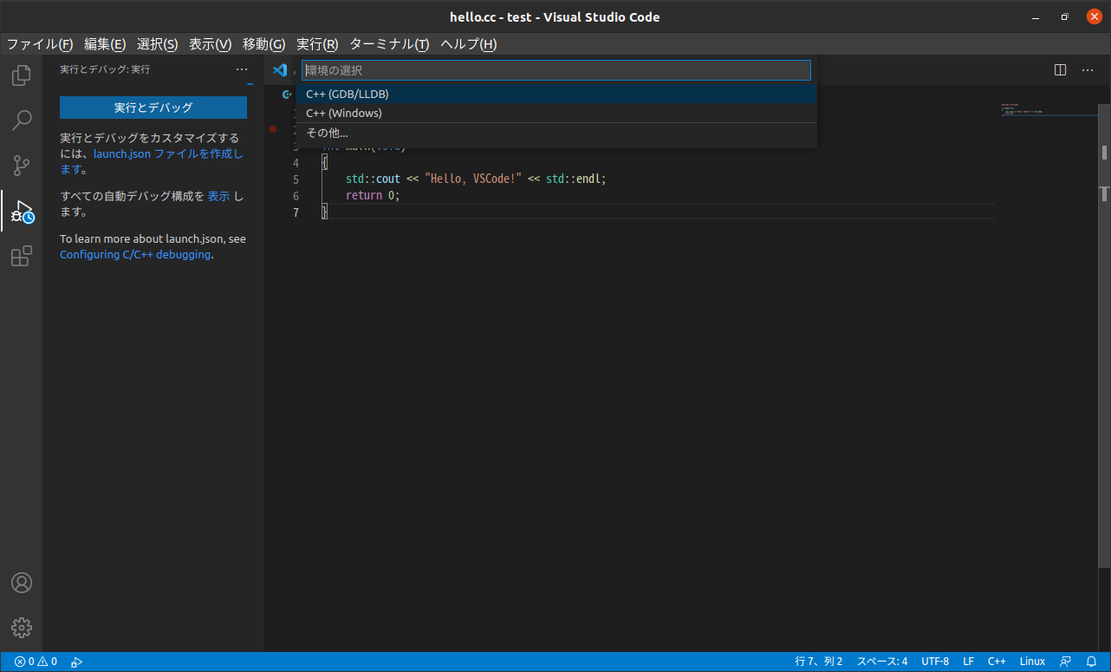
Task: Click Linux configuration in status bar
Action: point(1032,662)
